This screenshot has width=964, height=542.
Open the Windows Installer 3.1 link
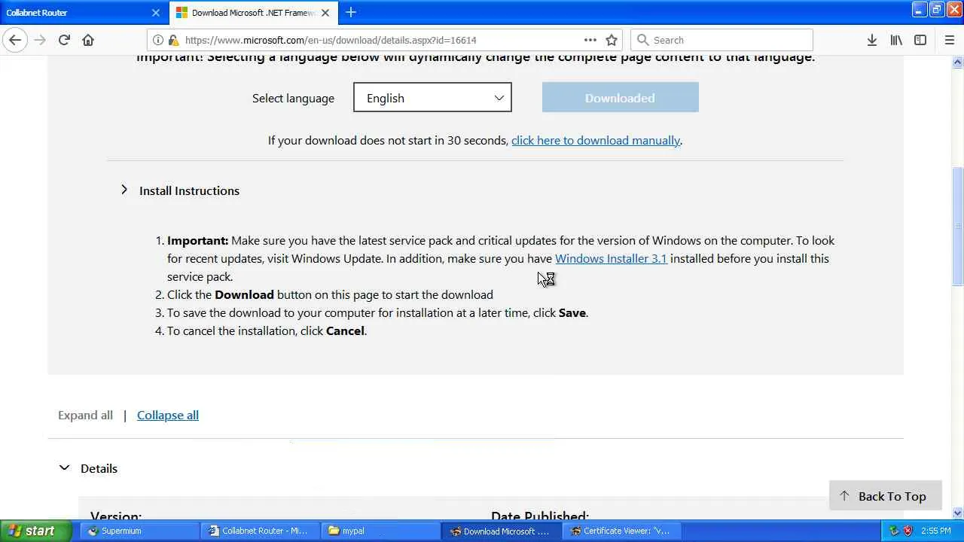coord(611,258)
